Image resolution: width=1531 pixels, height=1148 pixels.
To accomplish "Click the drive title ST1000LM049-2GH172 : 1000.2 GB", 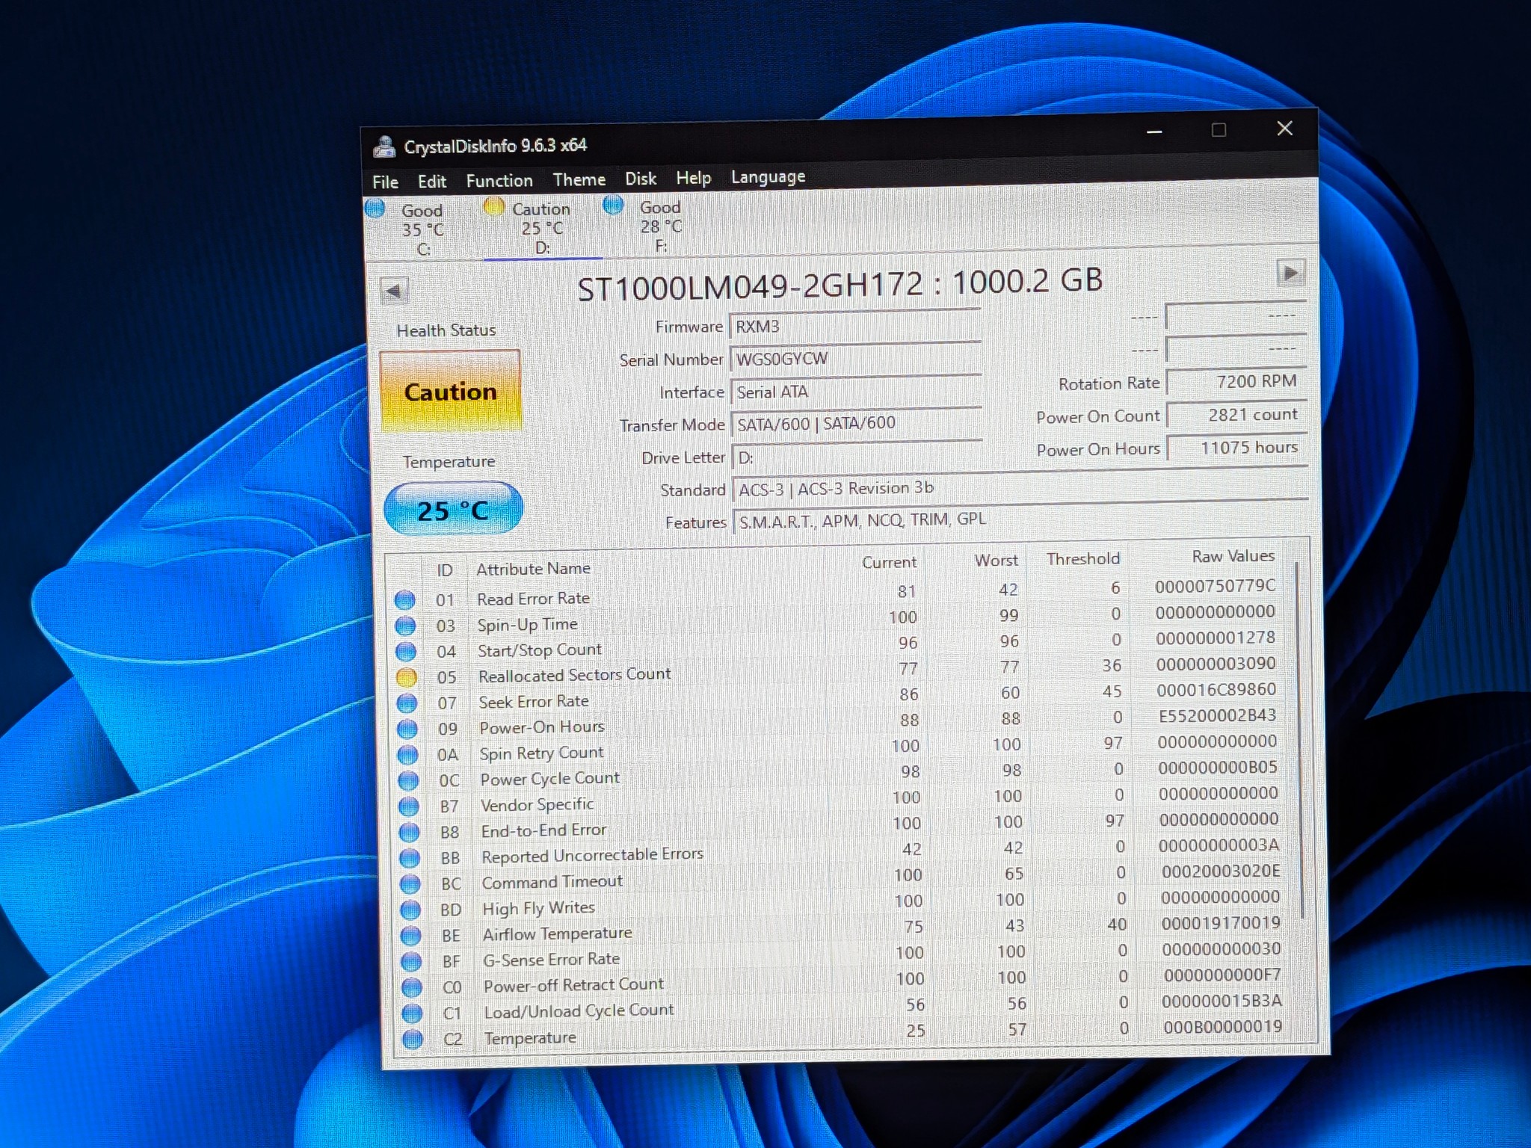I will point(840,285).
